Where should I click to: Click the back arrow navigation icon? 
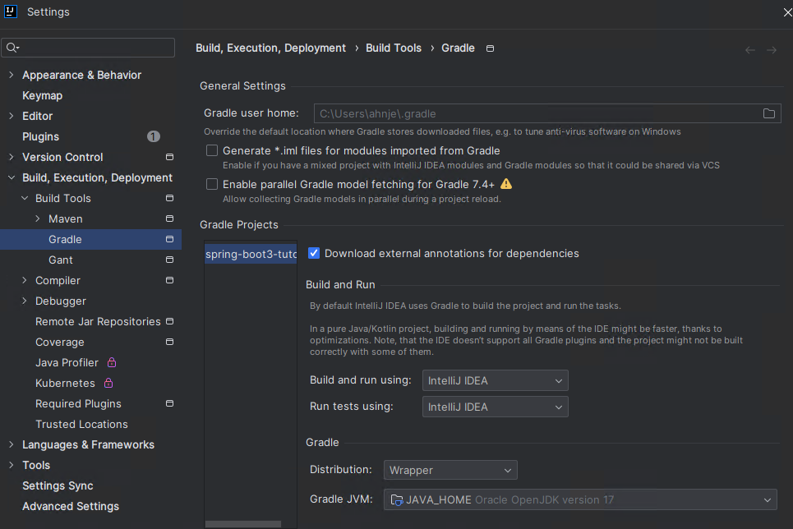[x=750, y=50]
